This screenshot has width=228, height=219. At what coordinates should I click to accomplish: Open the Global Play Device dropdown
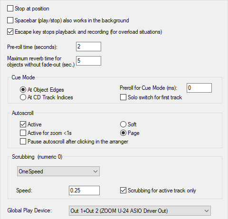click(x=140, y=211)
